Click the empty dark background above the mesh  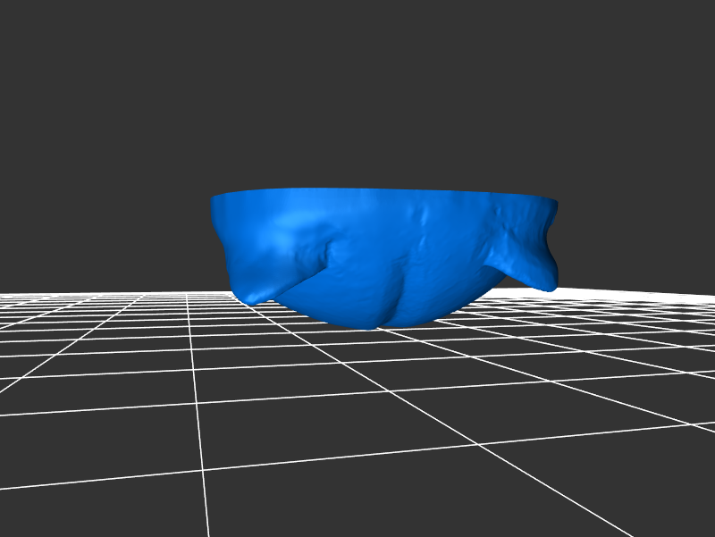[x=357, y=89]
